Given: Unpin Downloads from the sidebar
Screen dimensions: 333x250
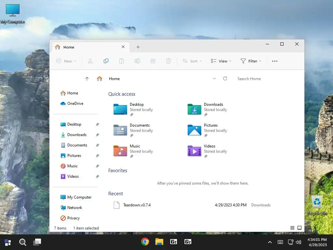Looking at the screenshot, I should 98,135.
